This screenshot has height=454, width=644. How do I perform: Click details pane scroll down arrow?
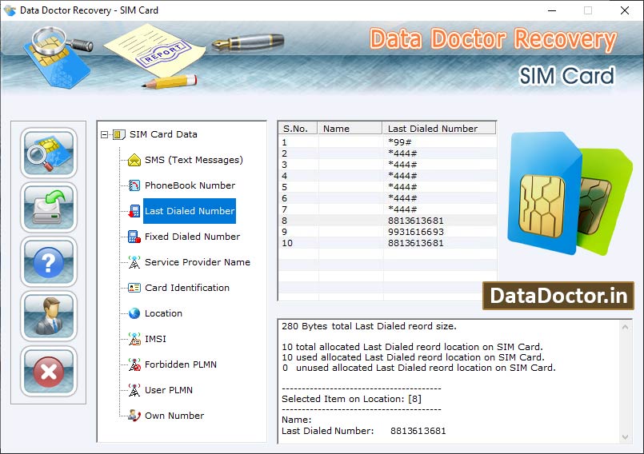tap(625, 437)
